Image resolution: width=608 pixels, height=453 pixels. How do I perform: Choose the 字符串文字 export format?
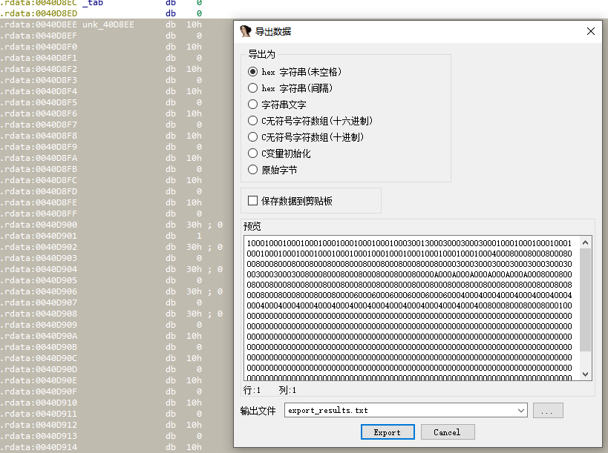click(253, 105)
